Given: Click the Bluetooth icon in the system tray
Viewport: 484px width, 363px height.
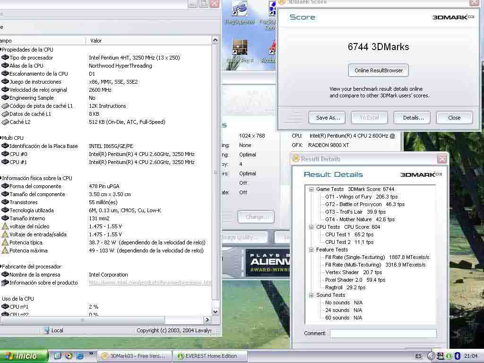Looking at the screenshot, I should click(458, 356).
